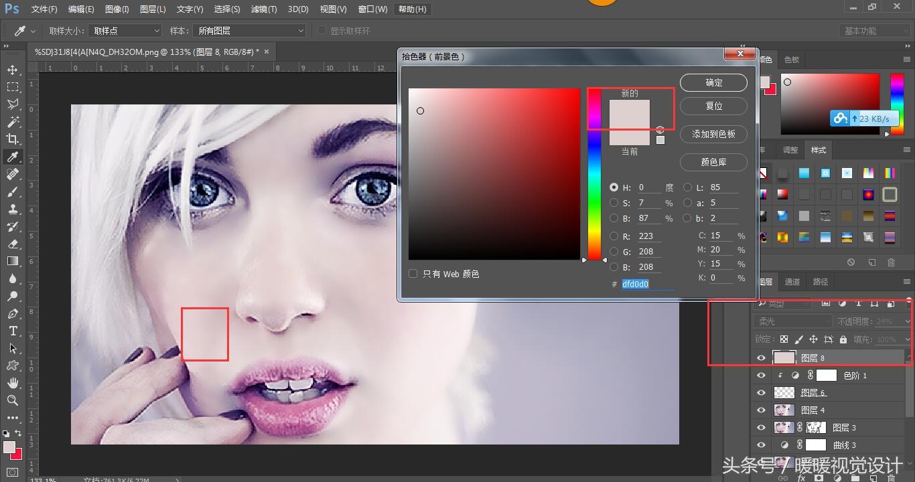The height and width of the screenshot is (482, 915).
Task: Select the Spot Healing Brush tool
Action: point(13,174)
